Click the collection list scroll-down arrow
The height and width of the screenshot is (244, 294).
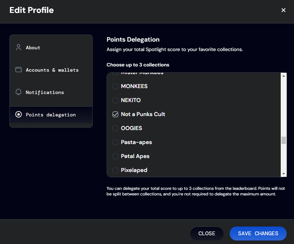click(284, 174)
